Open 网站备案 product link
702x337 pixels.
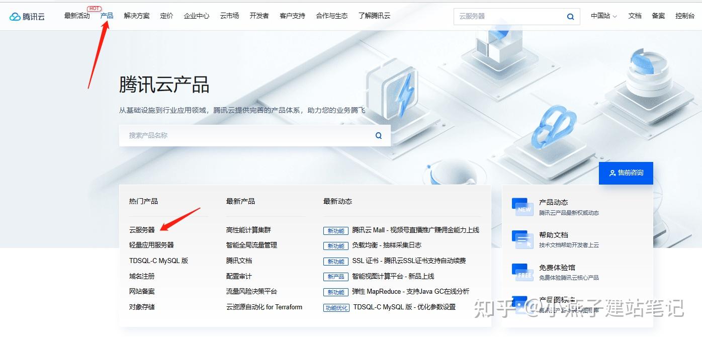tap(142, 291)
